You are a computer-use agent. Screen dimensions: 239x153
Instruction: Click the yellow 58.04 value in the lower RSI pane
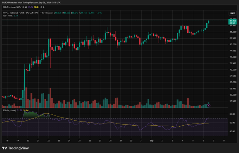click(x=26, y=111)
